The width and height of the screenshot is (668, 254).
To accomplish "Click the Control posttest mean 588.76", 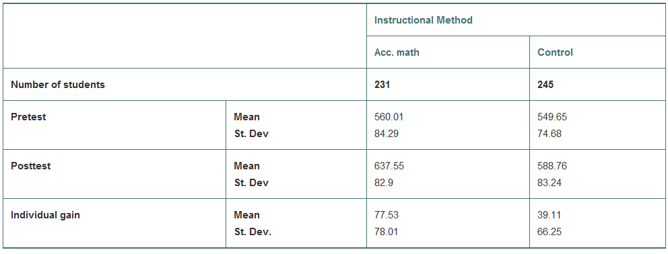I will 552,166.
